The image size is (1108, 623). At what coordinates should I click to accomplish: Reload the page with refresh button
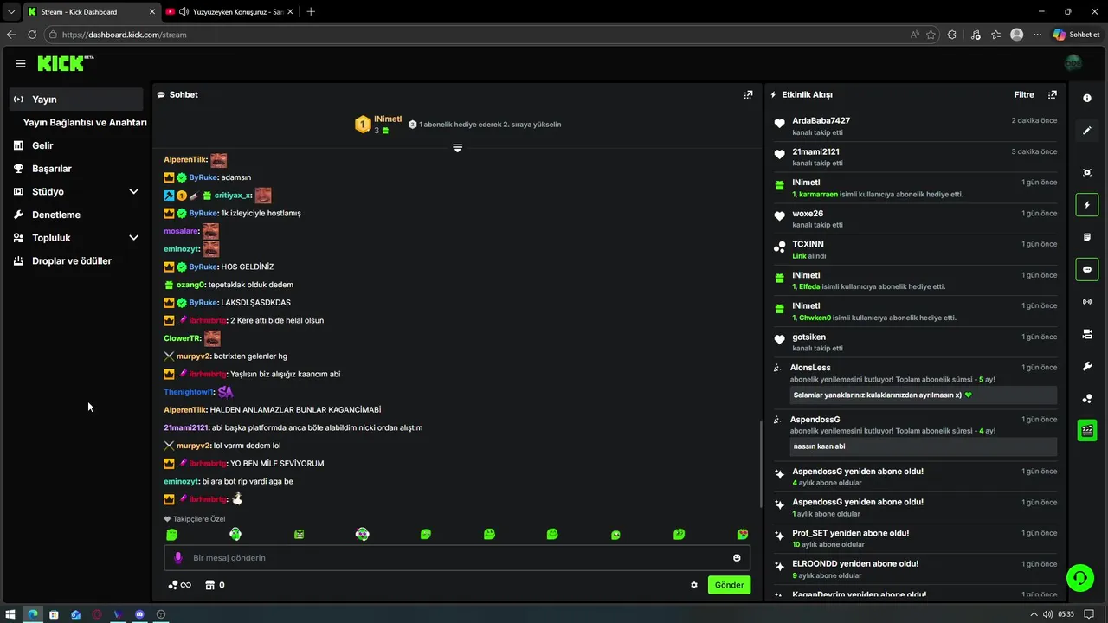pos(32,35)
